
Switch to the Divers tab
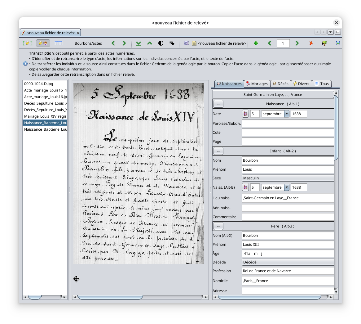point(301,84)
